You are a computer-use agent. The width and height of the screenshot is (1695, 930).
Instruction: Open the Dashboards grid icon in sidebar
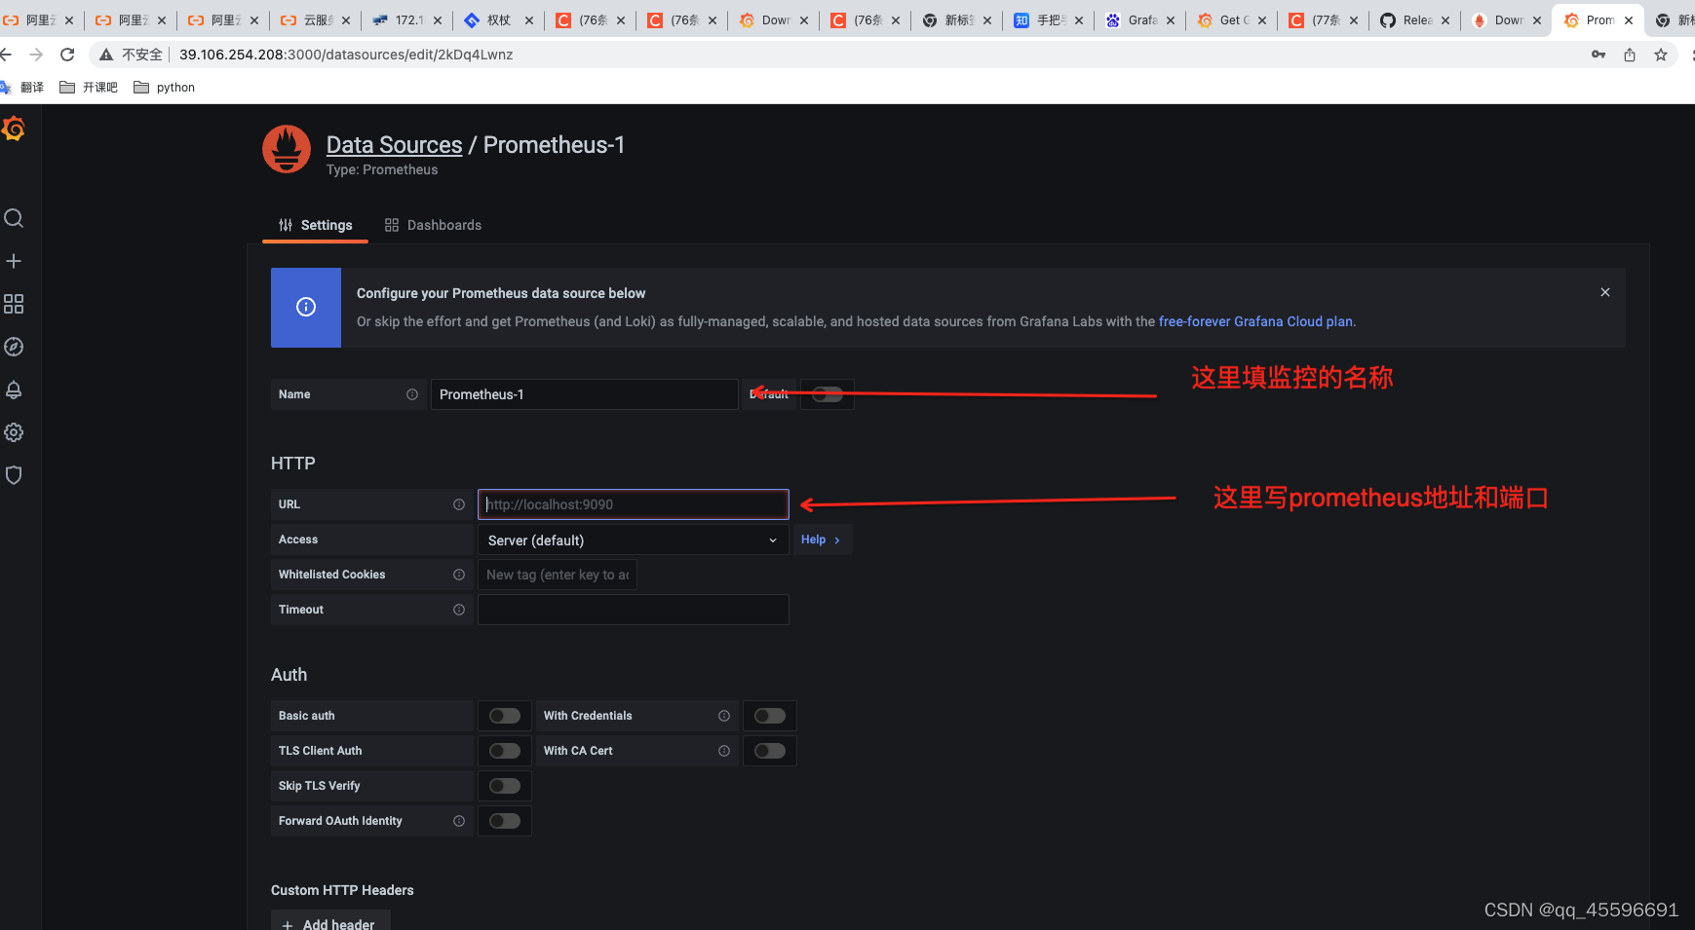14,304
